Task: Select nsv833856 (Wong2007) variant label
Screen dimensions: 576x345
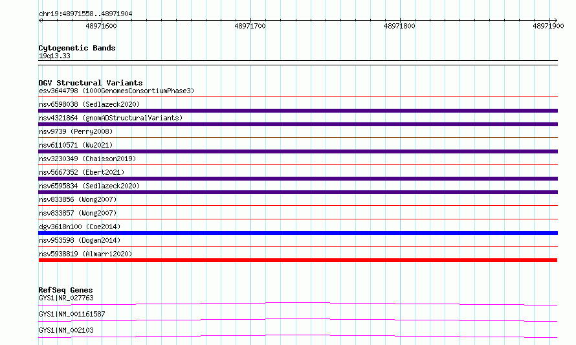Action: point(78,199)
